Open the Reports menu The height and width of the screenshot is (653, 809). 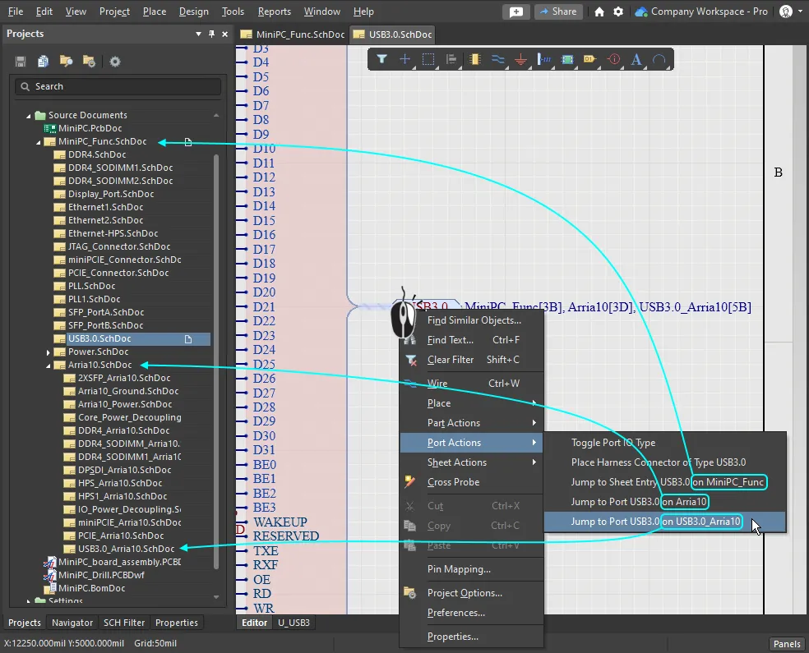(274, 11)
